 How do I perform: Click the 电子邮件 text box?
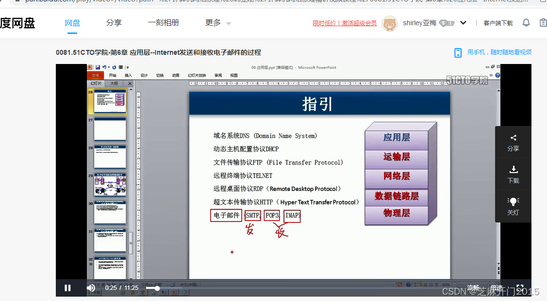pos(226,216)
